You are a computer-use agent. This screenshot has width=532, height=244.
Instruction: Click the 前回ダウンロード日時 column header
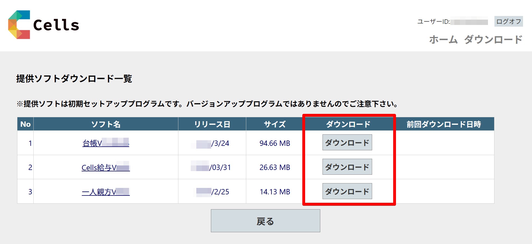[x=444, y=124]
